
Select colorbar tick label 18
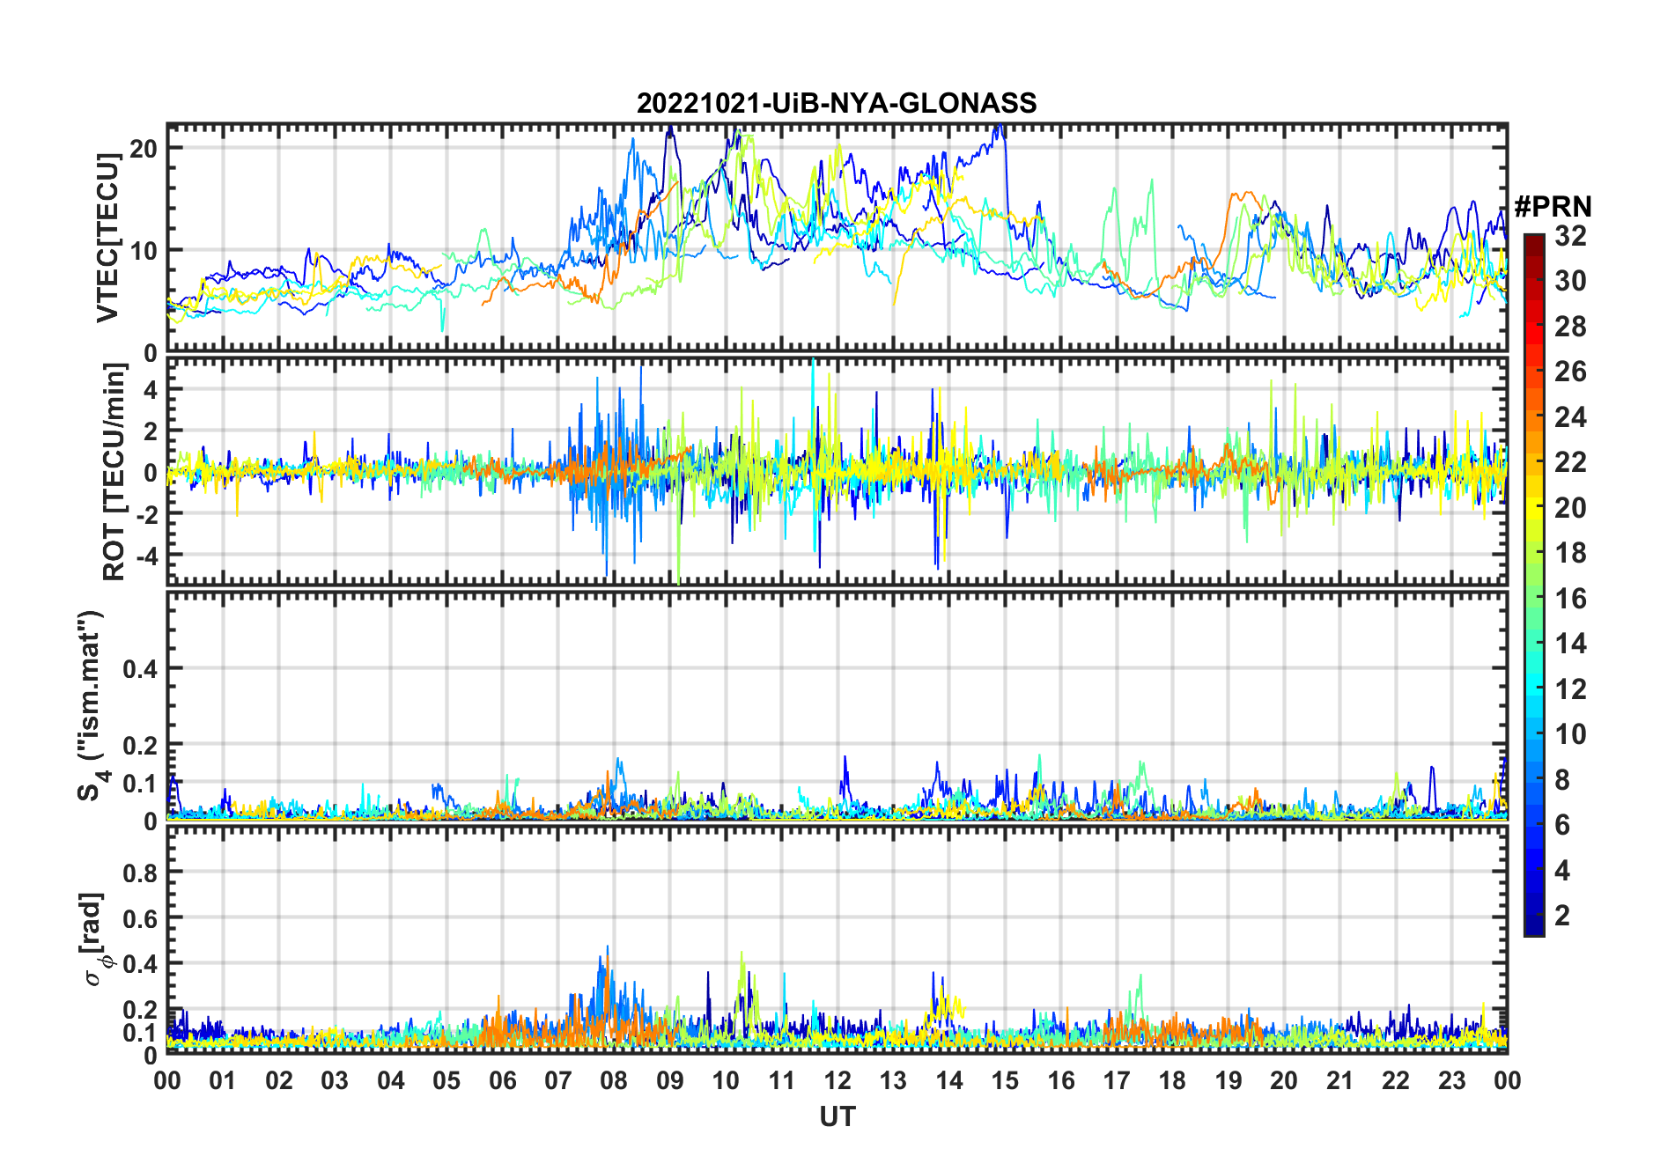coord(1570,553)
